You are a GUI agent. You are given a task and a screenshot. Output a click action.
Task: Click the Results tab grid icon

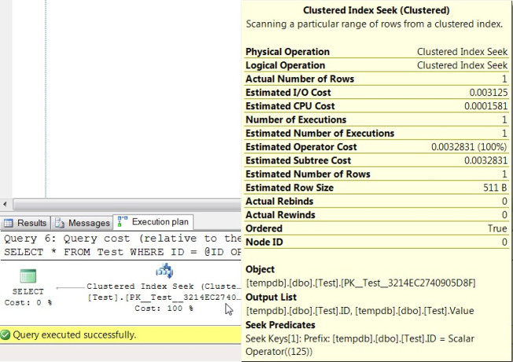click(9, 223)
